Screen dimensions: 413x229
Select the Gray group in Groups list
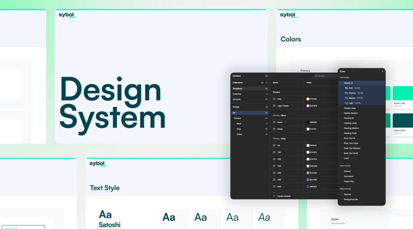(250, 129)
